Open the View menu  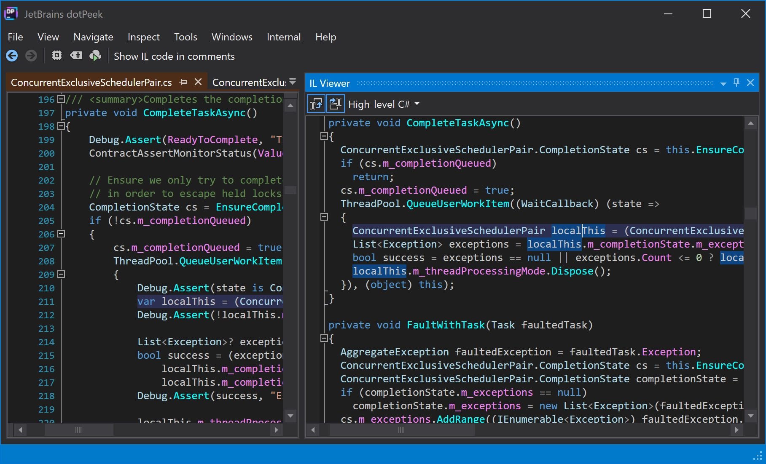(48, 37)
